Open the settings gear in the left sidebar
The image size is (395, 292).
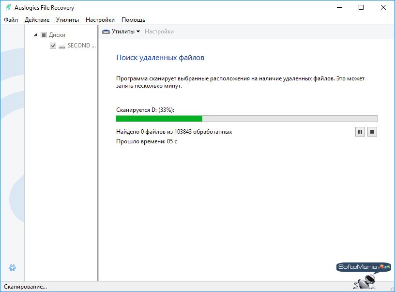pyautogui.click(x=13, y=268)
